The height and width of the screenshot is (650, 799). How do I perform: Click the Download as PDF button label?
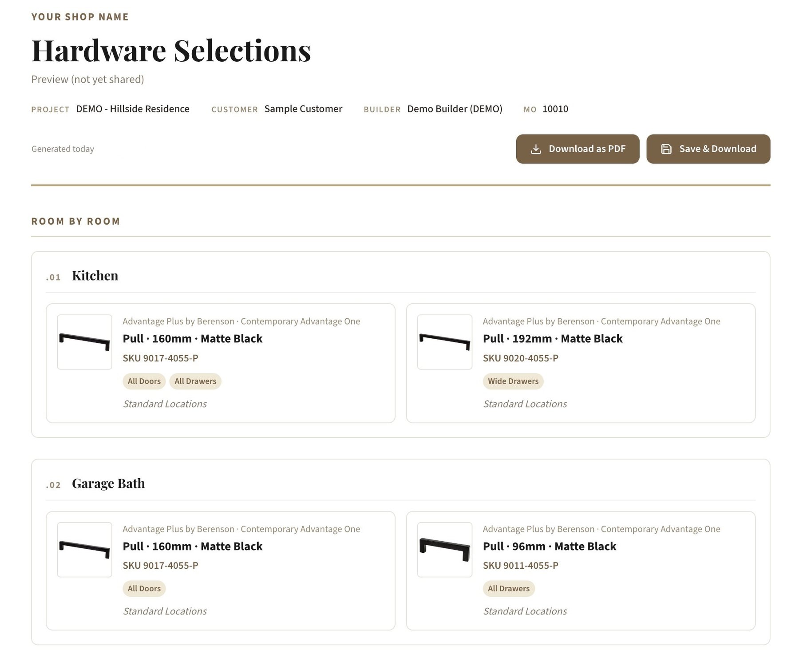pos(587,149)
